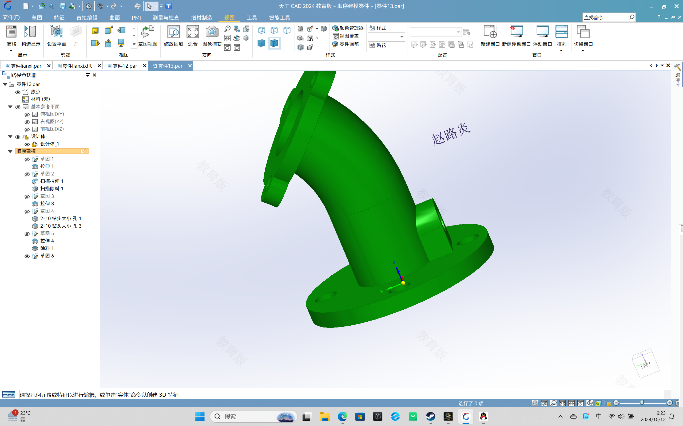The image size is (683, 426).
Task: Show 草图 1 sketch via eye icon
Action: coord(27,159)
